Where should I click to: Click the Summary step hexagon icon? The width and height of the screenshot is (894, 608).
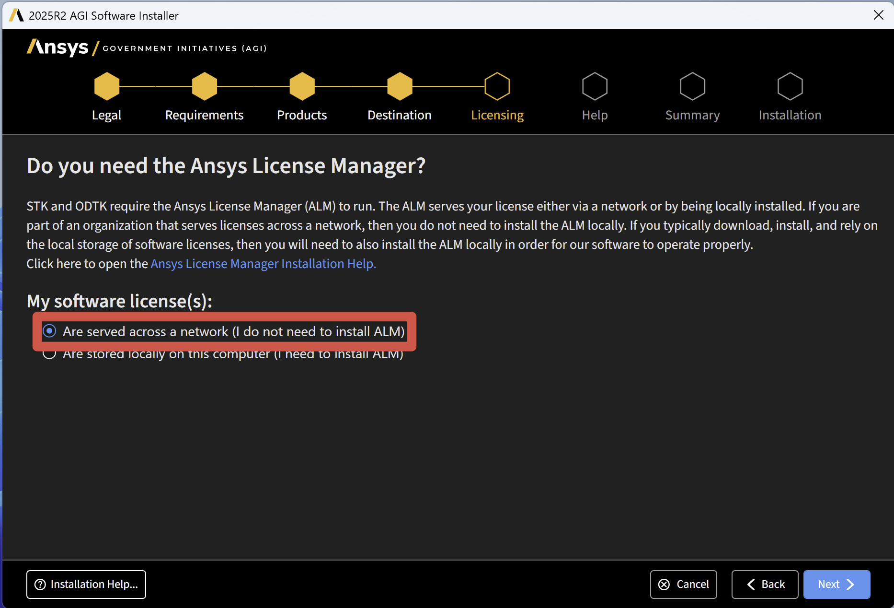(x=692, y=86)
